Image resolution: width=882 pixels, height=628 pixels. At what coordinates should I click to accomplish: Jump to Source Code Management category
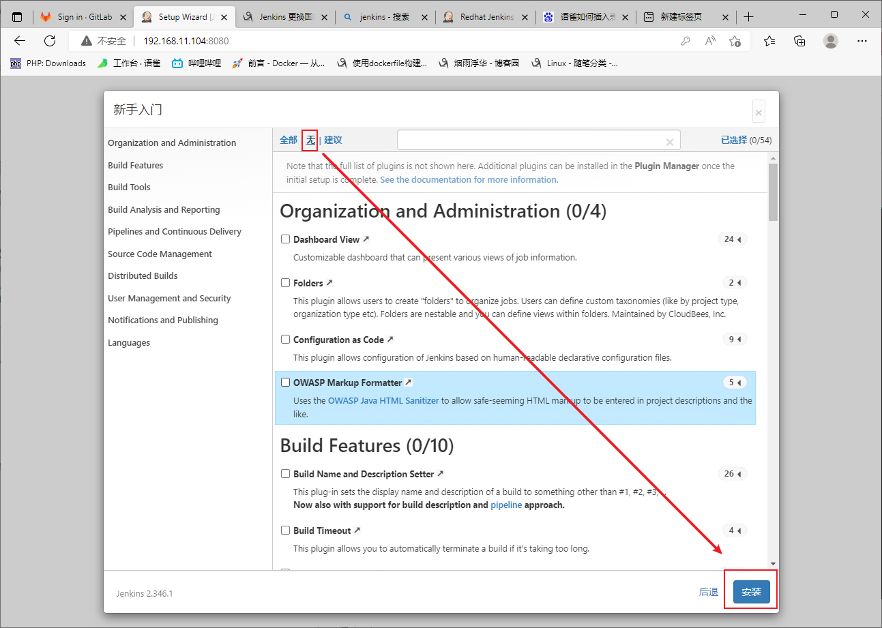pyautogui.click(x=160, y=254)
